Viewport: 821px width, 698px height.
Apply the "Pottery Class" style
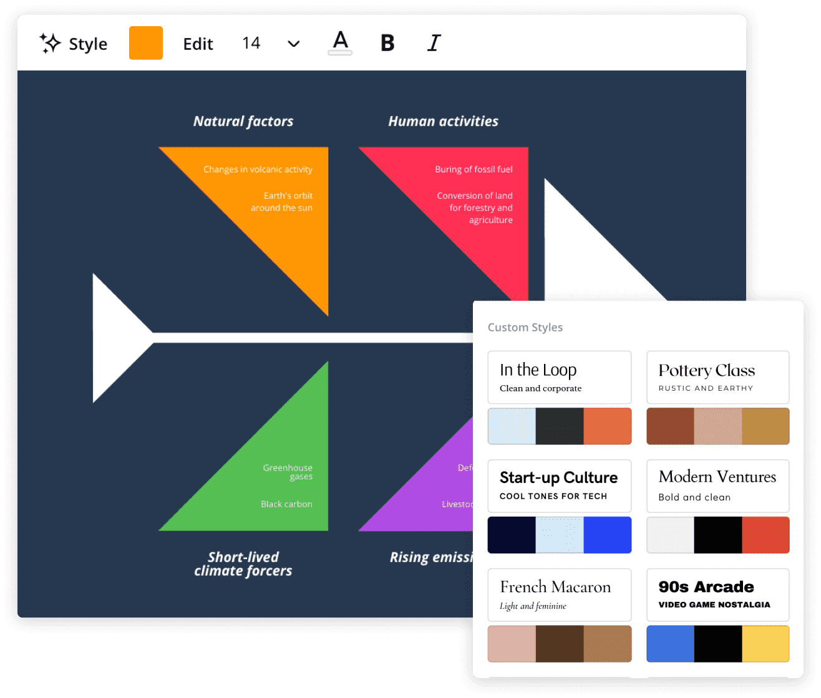tap(717, 376)
